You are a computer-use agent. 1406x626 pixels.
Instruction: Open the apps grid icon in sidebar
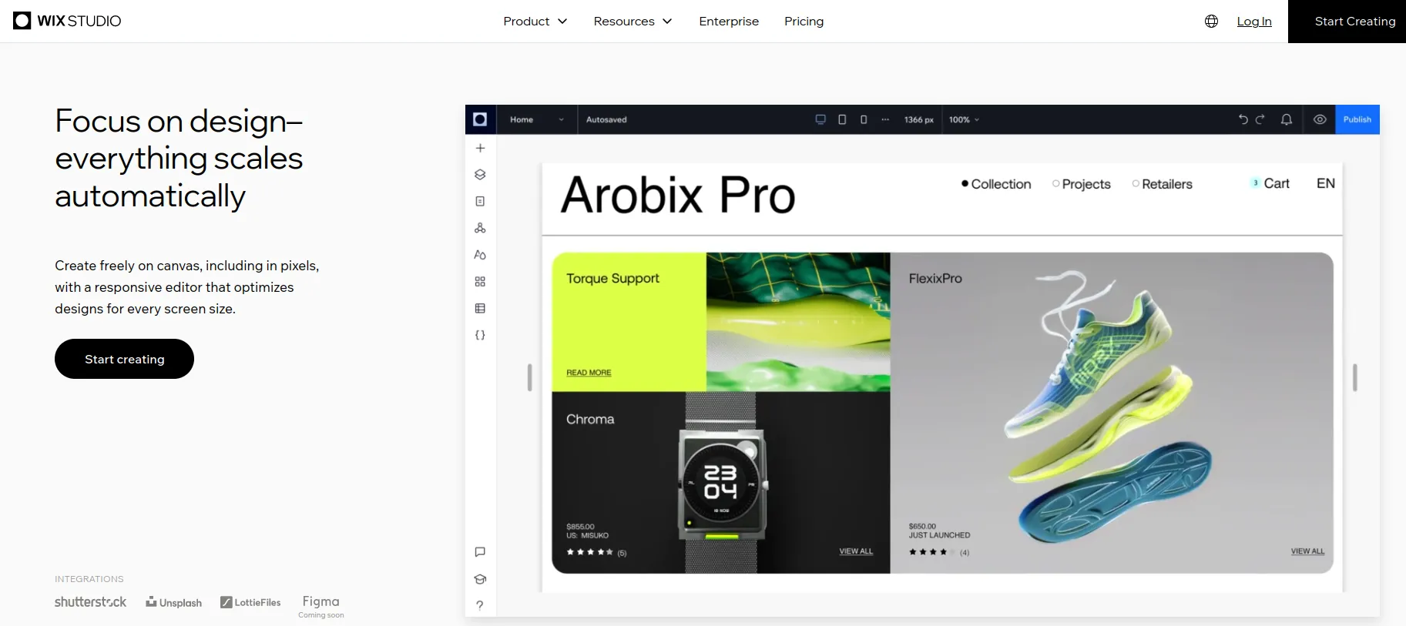480,282
